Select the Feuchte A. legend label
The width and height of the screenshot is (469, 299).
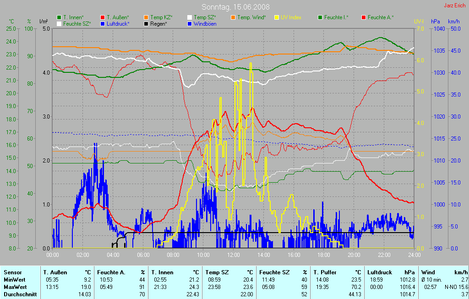380,17
